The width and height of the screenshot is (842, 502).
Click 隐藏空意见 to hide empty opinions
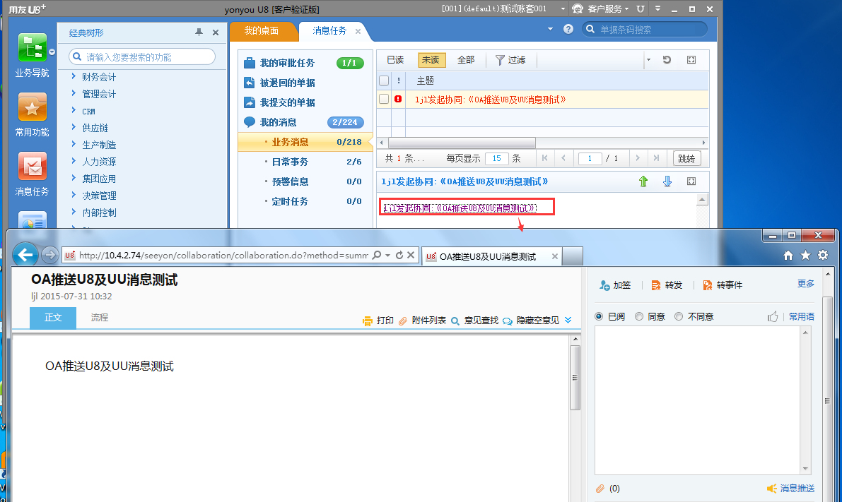click(x=531, y=320)
